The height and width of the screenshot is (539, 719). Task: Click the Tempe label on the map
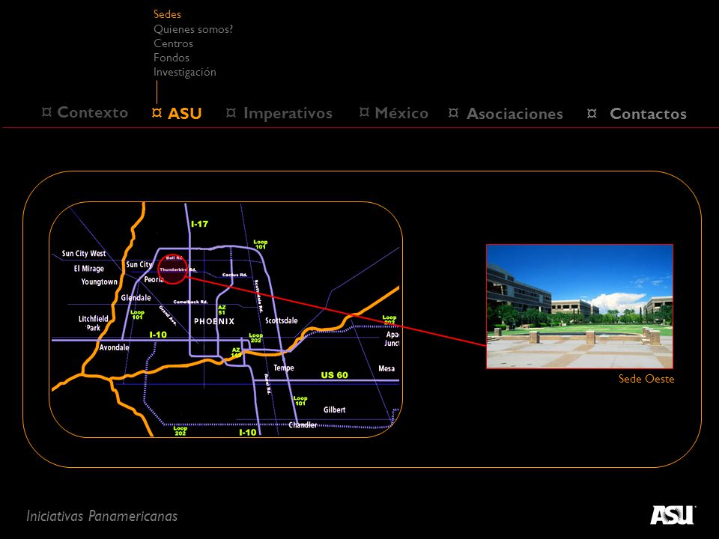(283, 368)
